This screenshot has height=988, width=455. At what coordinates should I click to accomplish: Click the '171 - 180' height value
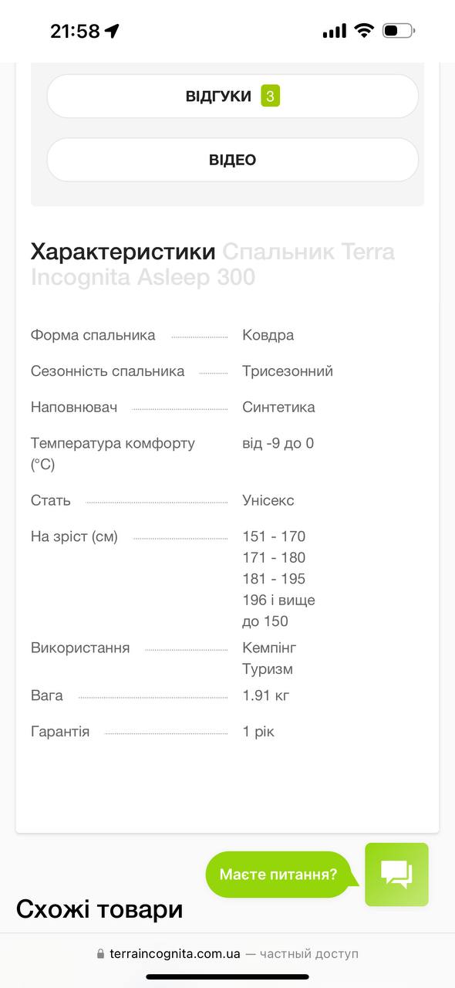pos(274,557)
